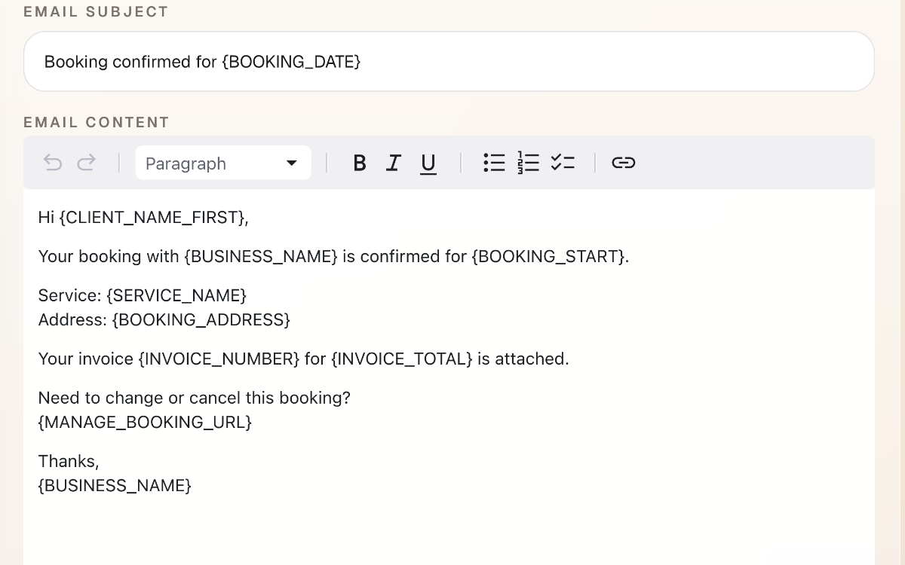Image resolution: width=905 pixels, height=565 pixels.
Task: Open the Paragraph style dropdown
Action: [x=223, y=163]
